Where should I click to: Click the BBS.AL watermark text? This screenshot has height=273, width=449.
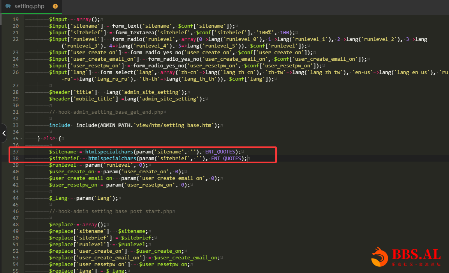[x=416, y=255]
